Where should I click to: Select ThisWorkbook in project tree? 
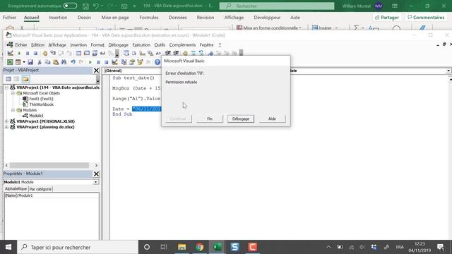pyautogui.click(x=41, y=104)
